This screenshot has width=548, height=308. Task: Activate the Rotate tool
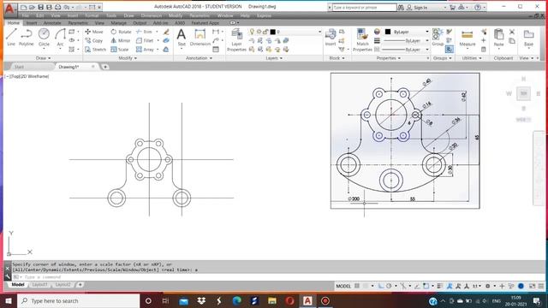click(x=121, y=32)
